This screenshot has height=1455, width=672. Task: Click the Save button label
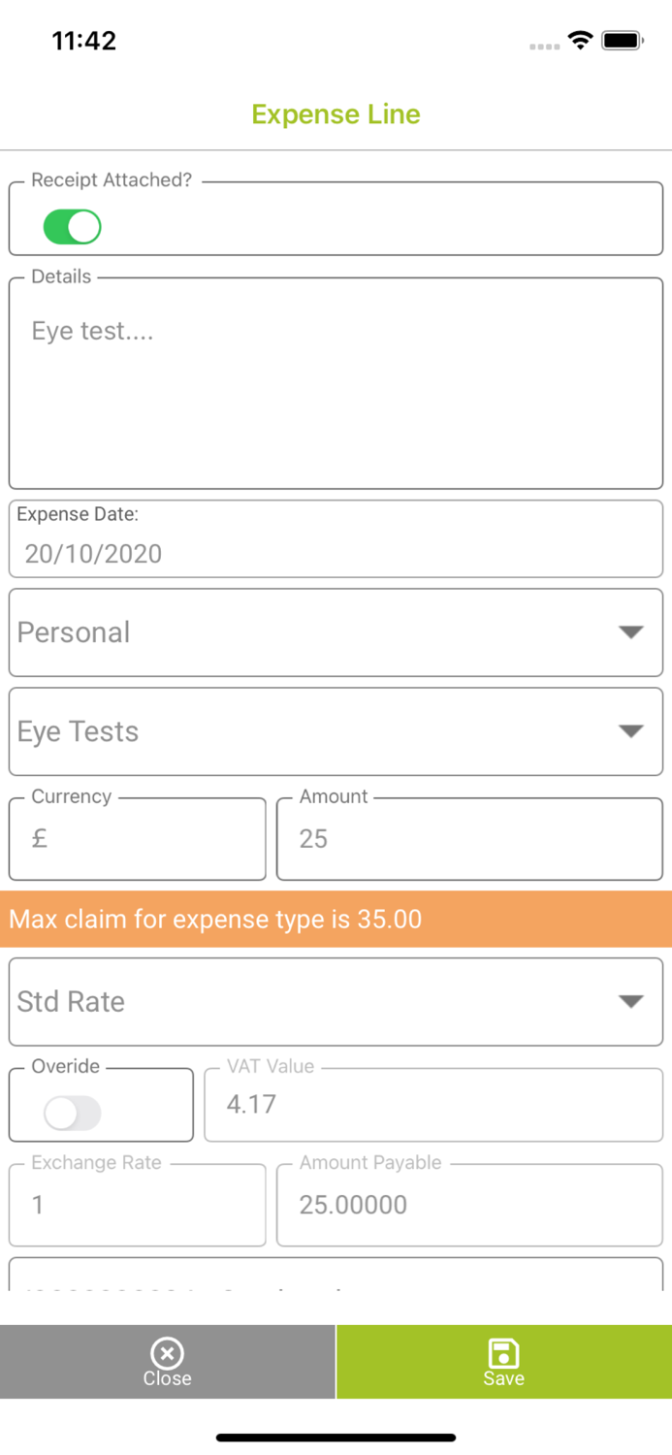[503, 1378]
